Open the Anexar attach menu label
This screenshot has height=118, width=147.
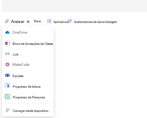(20, 22)
